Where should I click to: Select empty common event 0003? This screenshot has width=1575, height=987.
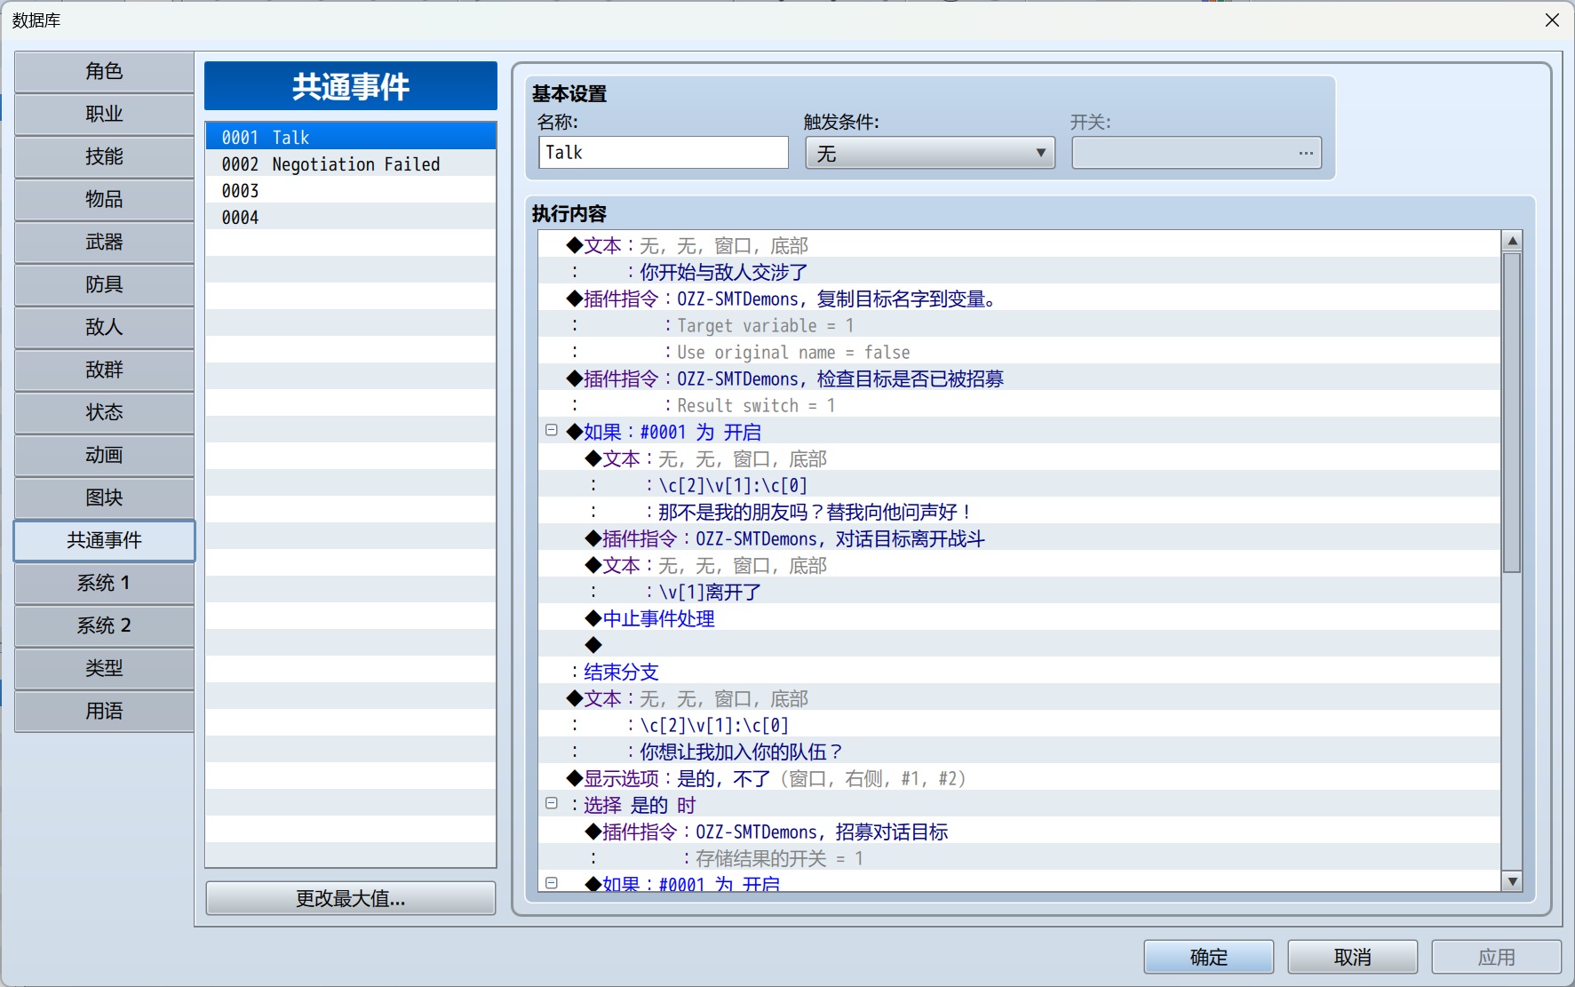tap(351, 190)
